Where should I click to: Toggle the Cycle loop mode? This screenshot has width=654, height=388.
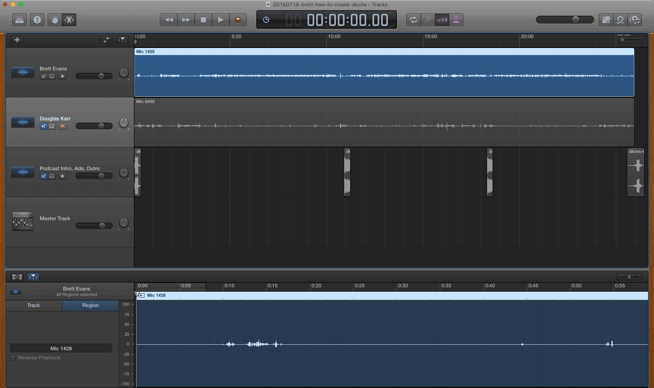(x=413, y=20)
